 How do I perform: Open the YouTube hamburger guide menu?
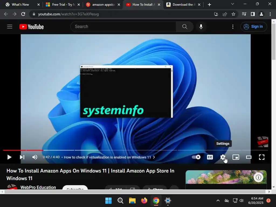coord(10,27)
